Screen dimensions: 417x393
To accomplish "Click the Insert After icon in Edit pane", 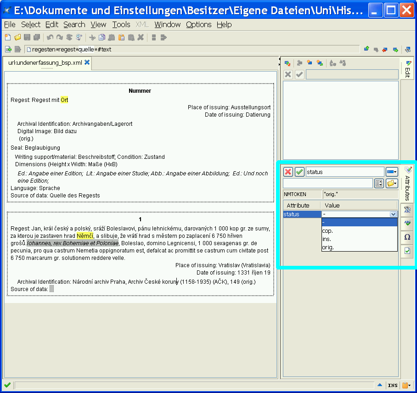I will 320,63.
